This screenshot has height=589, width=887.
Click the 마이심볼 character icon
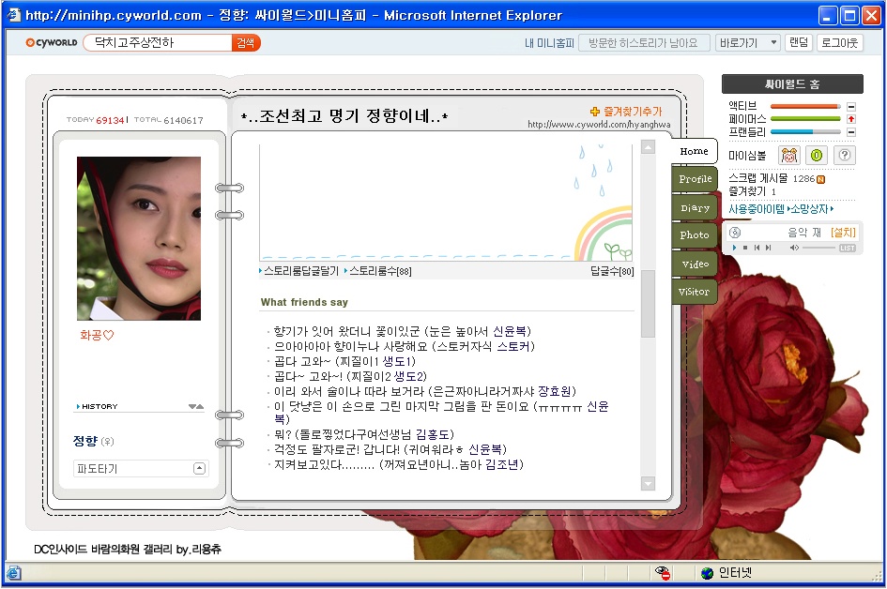789,155
